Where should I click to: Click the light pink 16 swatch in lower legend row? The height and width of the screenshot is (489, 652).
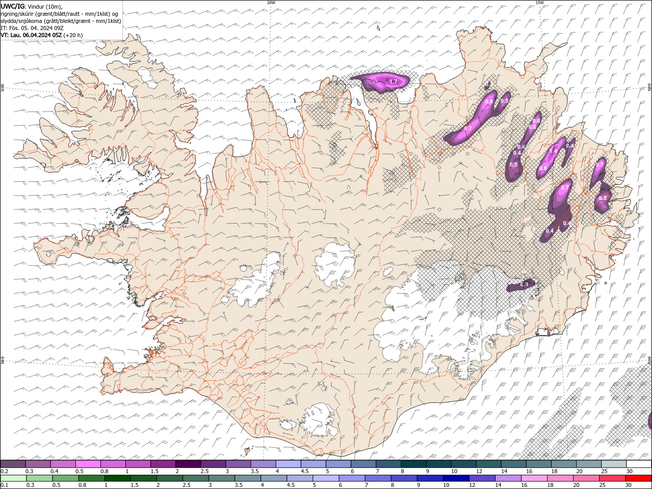[x=534, y=478]
